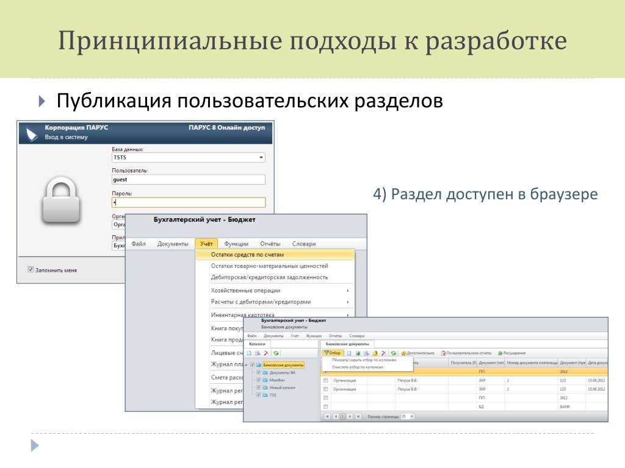625x468 pixels.
Task: Open the Дополнительно toolbar item
Action: [417, 353]
